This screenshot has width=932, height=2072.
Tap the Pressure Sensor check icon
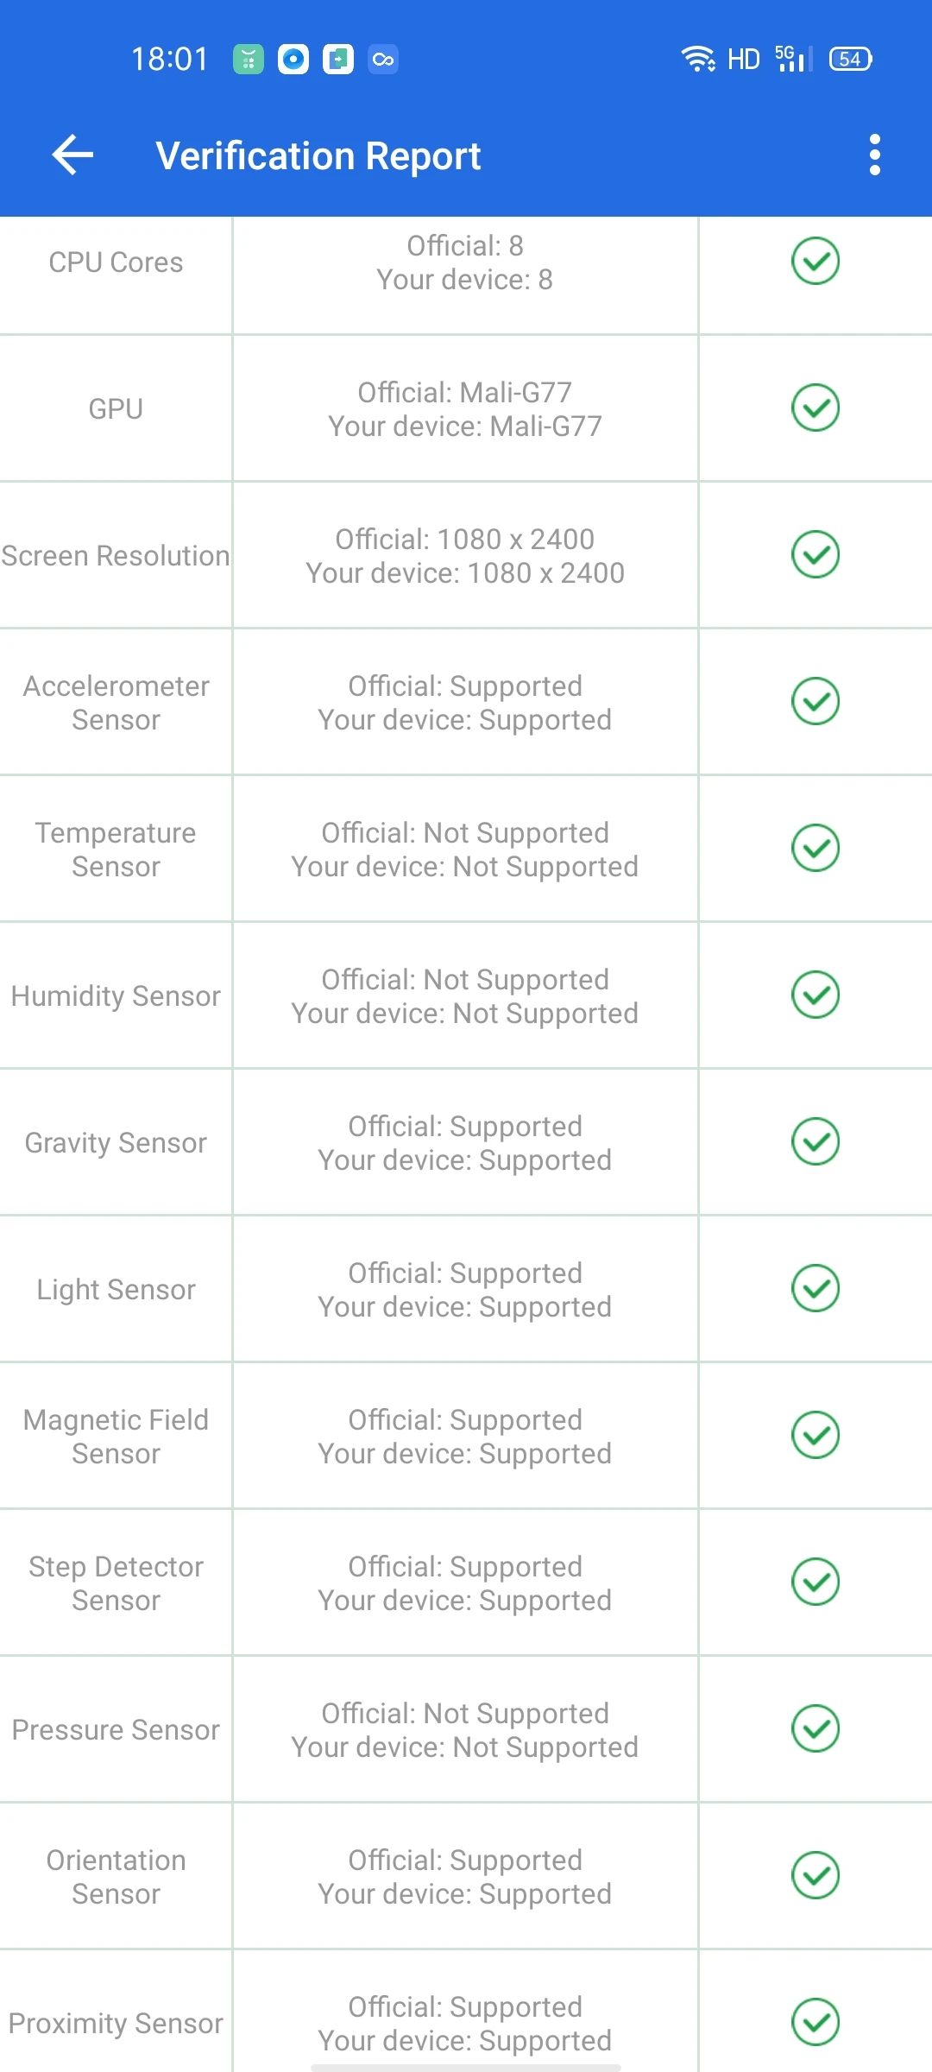click(x=815, y=1728)
